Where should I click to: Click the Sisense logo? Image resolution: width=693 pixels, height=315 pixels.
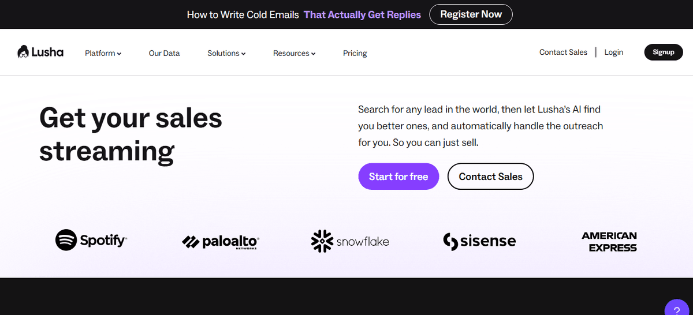[479, 241]
